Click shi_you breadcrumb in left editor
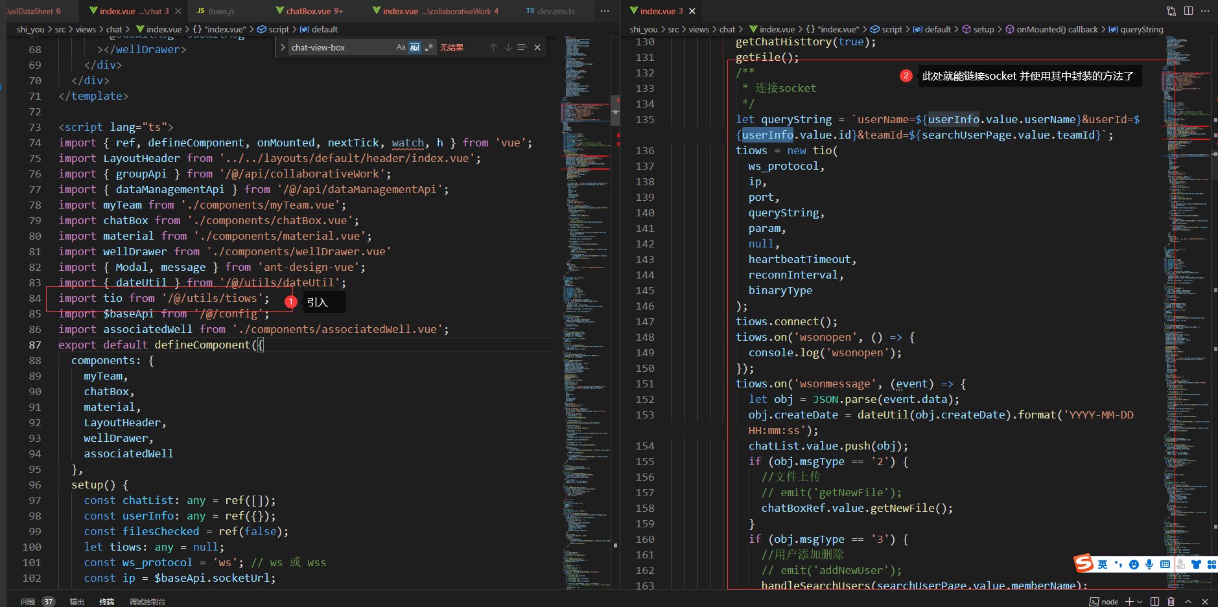The width and height of the screenshot is (1218, 607). pos(30,29)
